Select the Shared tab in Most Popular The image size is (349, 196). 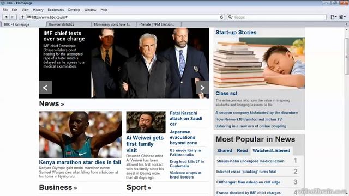pyautogui.click(x=224, y=151)
